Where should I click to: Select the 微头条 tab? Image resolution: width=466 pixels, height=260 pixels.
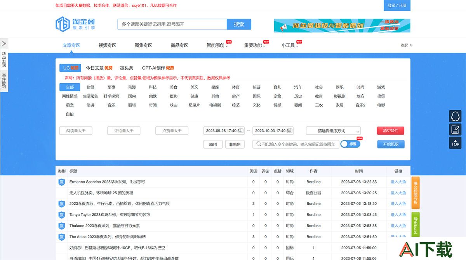pos(127,68)
